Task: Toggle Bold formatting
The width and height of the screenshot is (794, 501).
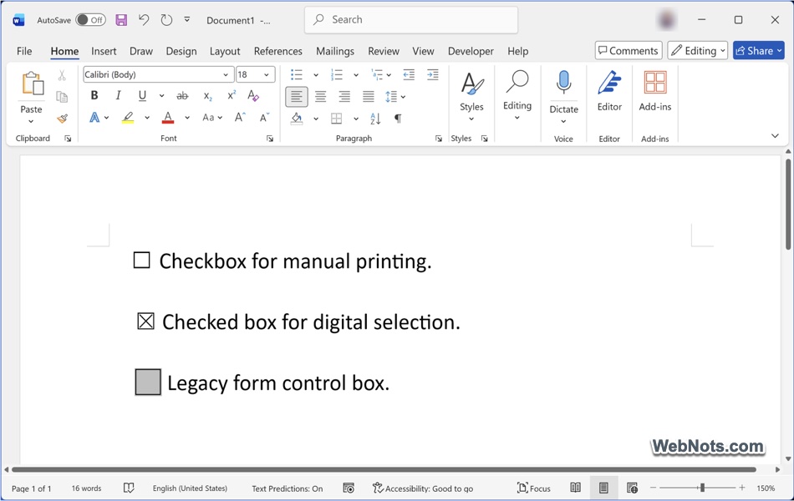Action: click(94, 96)
